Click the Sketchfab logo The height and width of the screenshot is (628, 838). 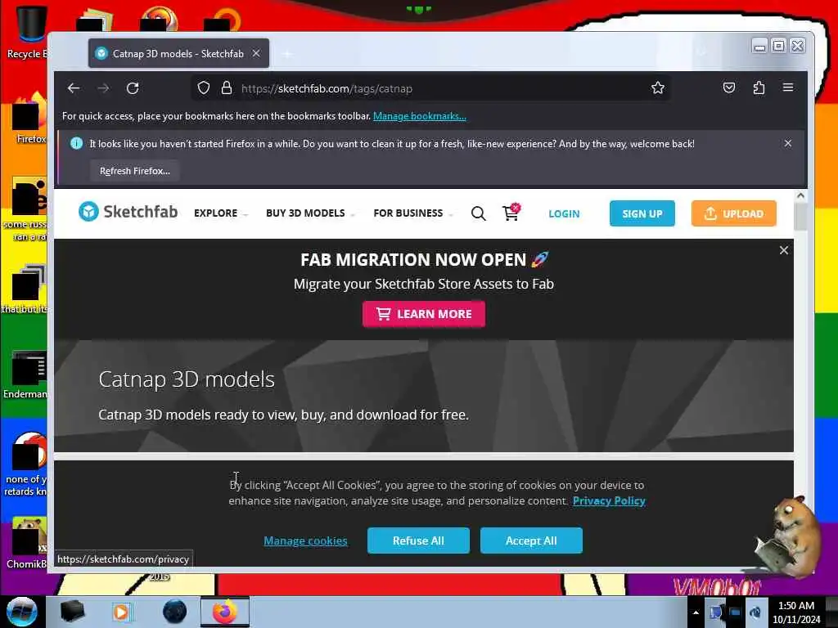[128, 212]
